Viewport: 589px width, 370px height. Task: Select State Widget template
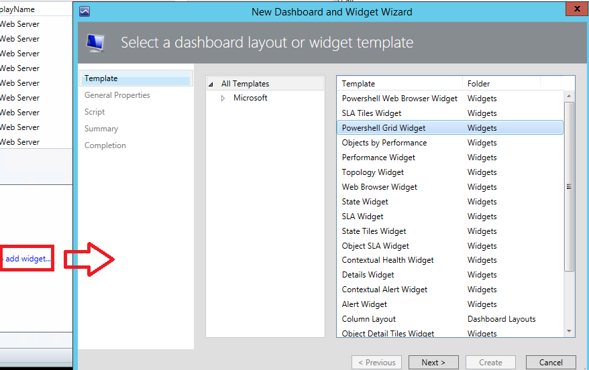(x=450, y=202)
